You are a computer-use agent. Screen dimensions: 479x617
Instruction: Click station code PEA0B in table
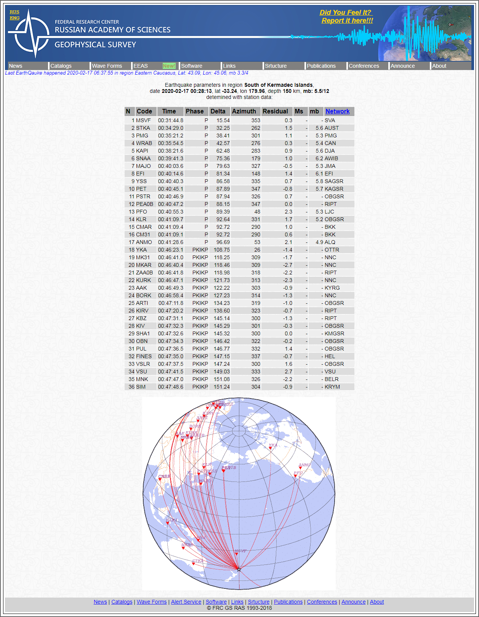pyautogui.click(x=144, y=204)
